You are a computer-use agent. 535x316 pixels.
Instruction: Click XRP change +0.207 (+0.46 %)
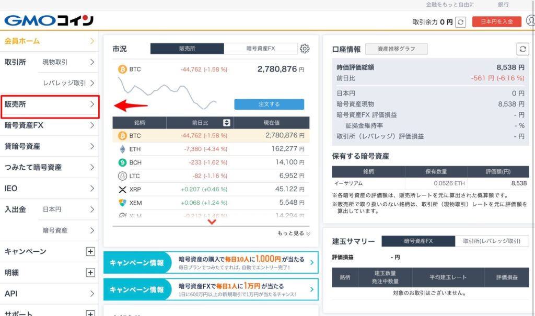pyautogui.click(x=204, y=190)
